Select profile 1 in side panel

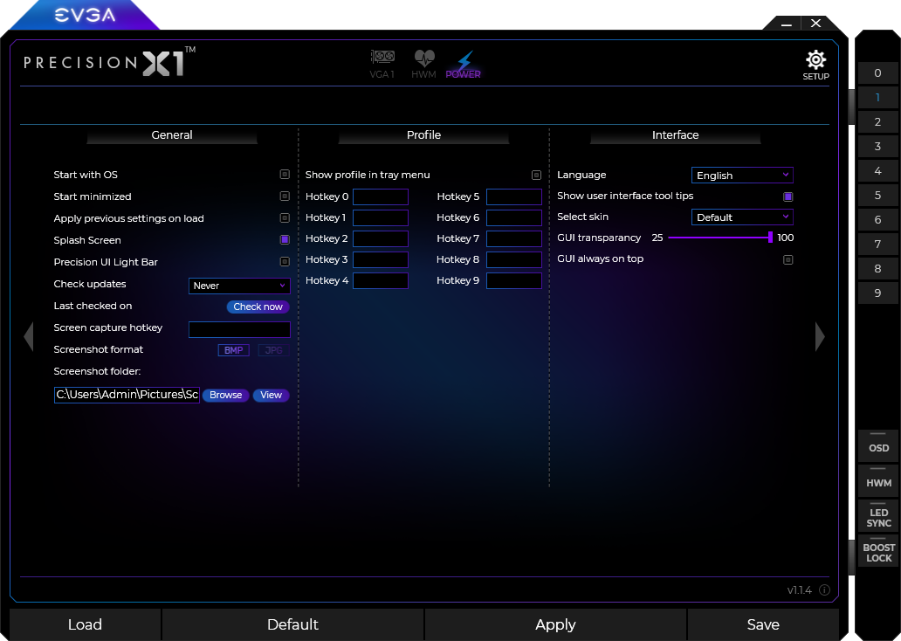click(877, 98)
